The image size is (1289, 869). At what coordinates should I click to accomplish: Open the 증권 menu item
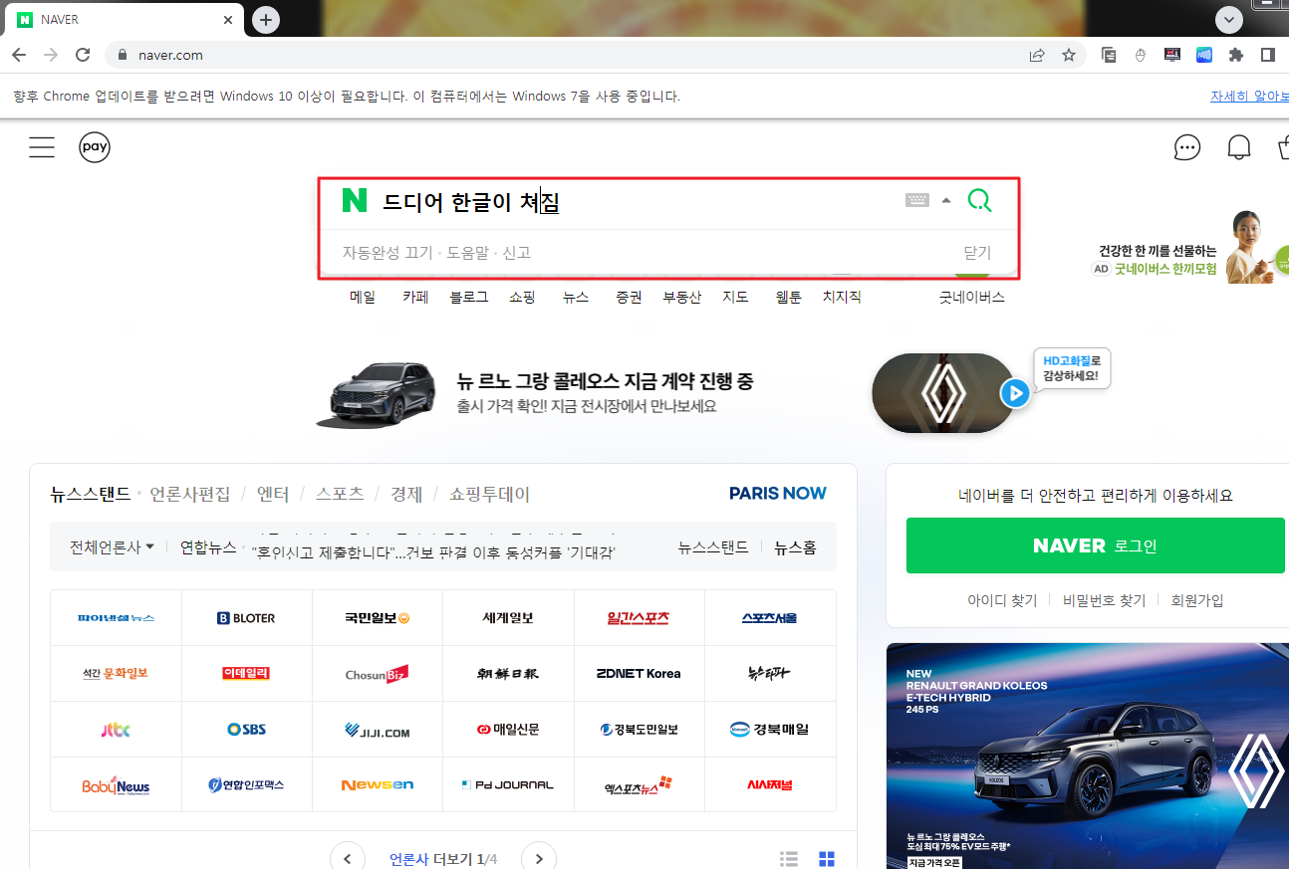pyautogui.click(x=629, y=297)
